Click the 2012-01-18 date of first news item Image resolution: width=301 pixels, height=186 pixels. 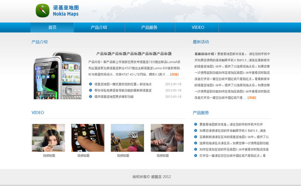173,84
